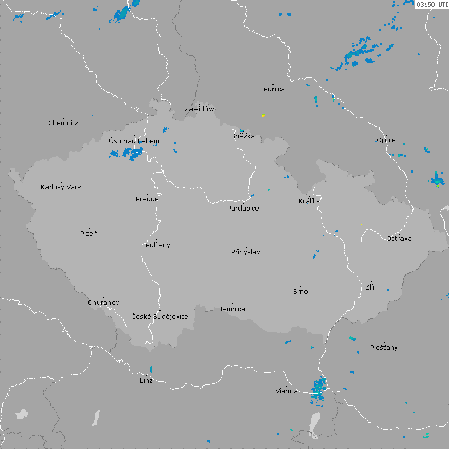This screenshot has width=449, height=449.
Task: Select the Legnica city label
Action: (272, 89)
